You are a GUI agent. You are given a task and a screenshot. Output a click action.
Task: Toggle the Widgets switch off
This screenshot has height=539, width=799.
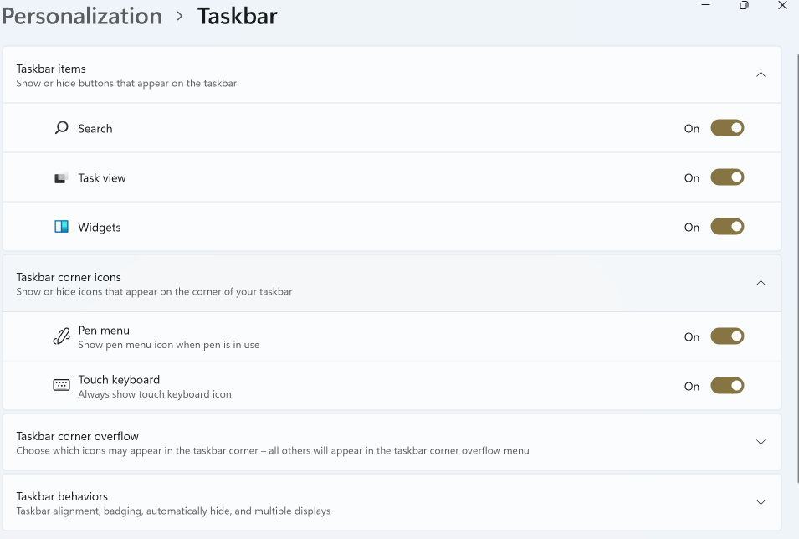pos(727,226)
